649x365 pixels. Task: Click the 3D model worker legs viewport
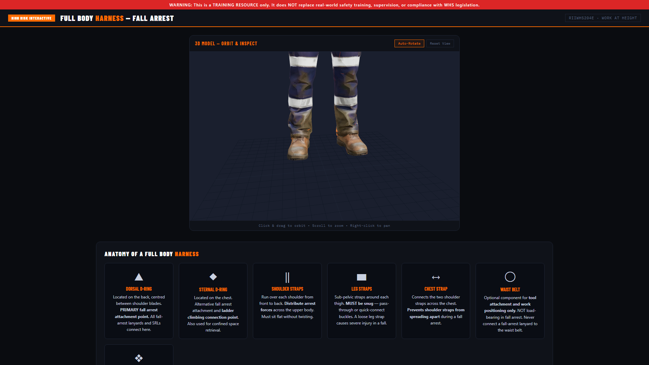[x=324, y=136]
